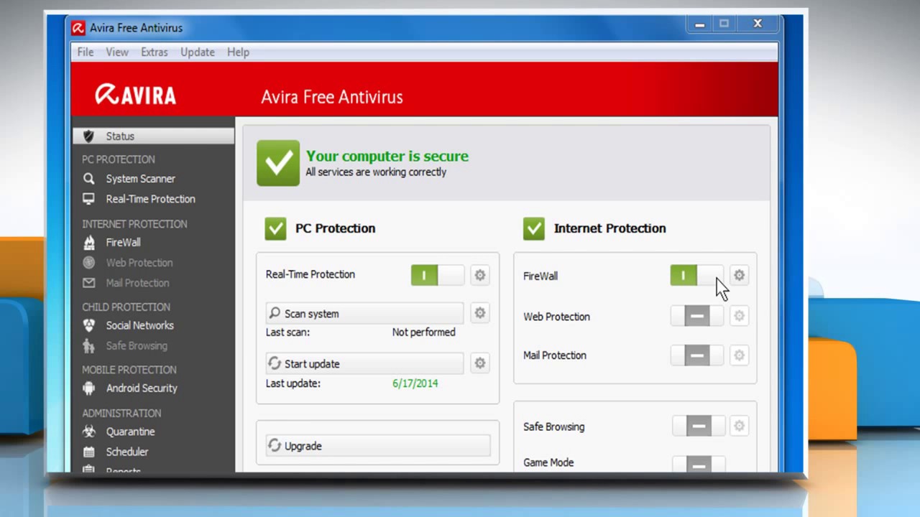Click the Web Protection globe icon

[88, 263]
